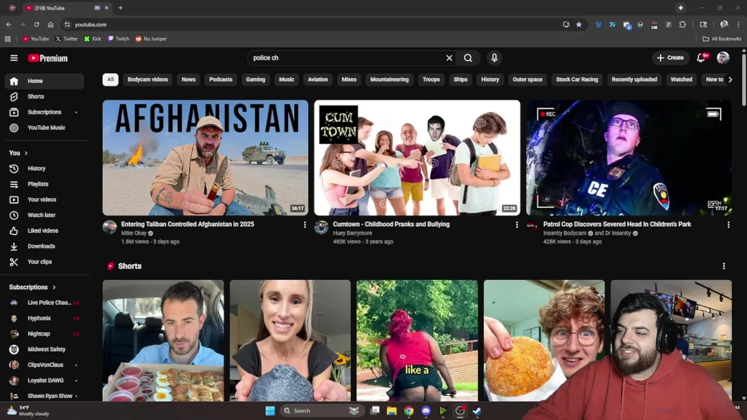Select the 'Gaming' filter chip
This screenshot has width=747, height=420.
(256, 79)
